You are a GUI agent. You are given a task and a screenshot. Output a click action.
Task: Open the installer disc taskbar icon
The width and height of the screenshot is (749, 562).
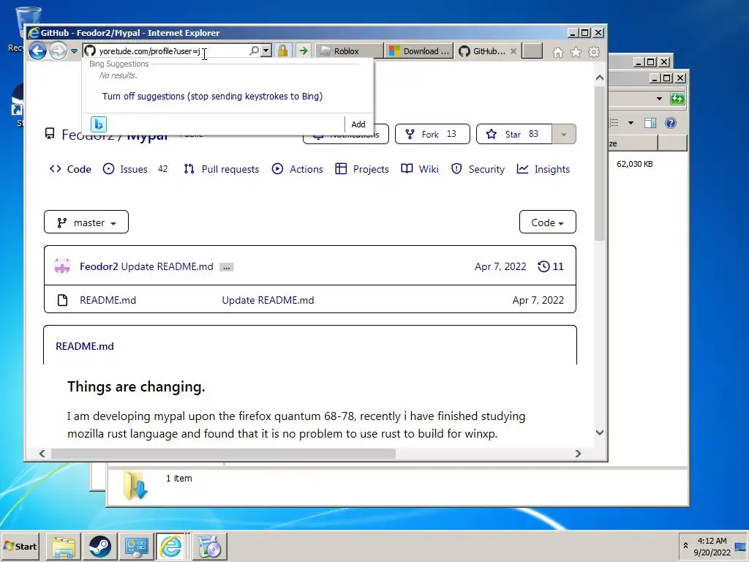pyautogui.click(x=209, y=547)
